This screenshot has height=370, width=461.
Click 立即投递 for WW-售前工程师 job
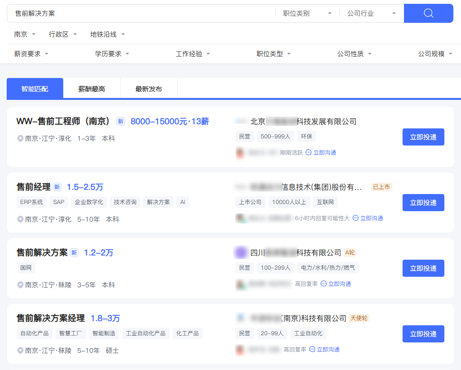(423, 137)
